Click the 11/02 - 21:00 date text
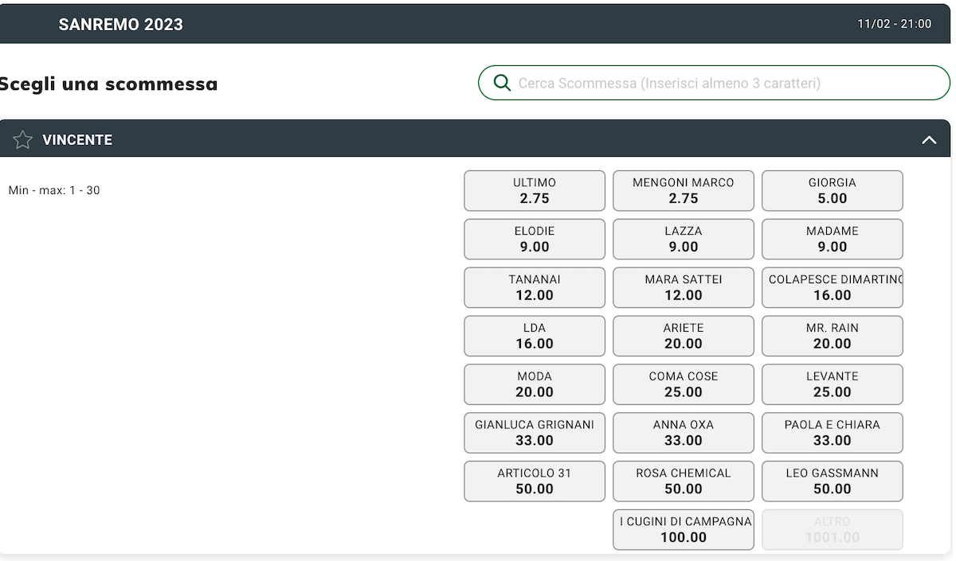Screen dimensions: 956x561 [x=895, y=24]
